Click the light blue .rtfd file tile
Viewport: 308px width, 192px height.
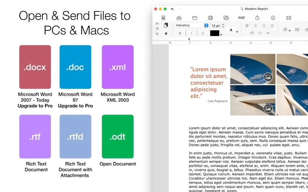coord(75,137)
